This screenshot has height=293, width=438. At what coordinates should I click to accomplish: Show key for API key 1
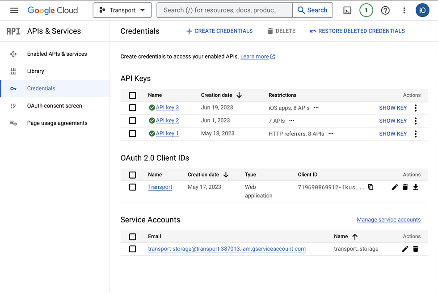pyautogui.click(x=393, y=134)
